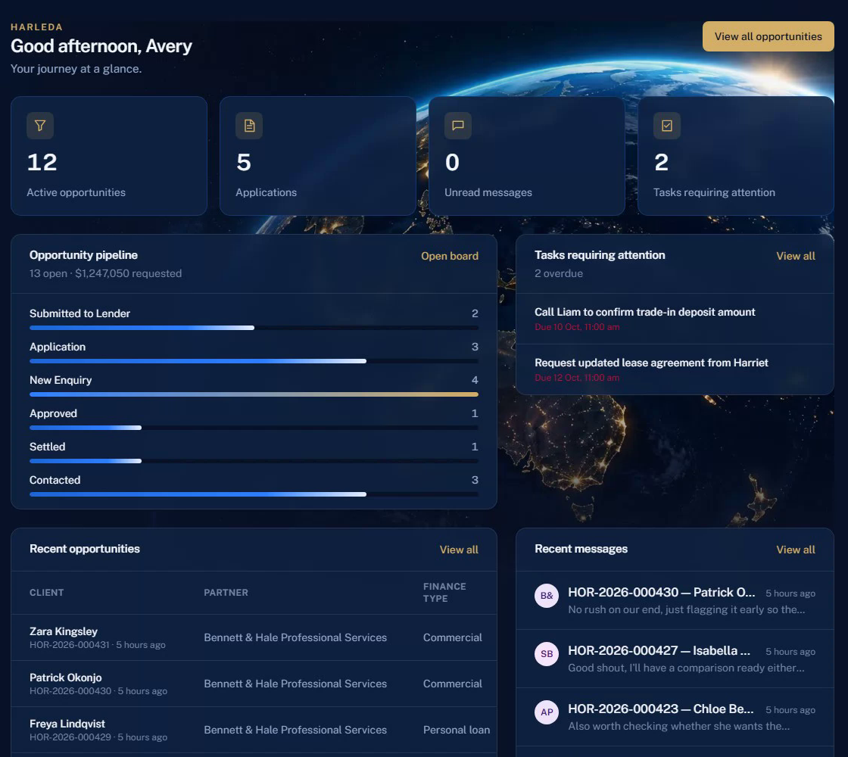Click the Tasks requiring attention stat label

pyautogui.click(x=714, y=192)
